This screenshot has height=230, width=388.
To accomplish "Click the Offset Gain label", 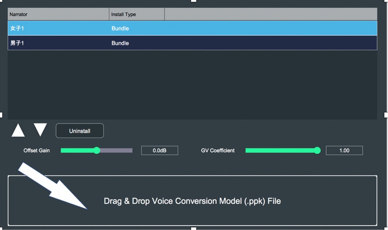I will coord(37,151).
